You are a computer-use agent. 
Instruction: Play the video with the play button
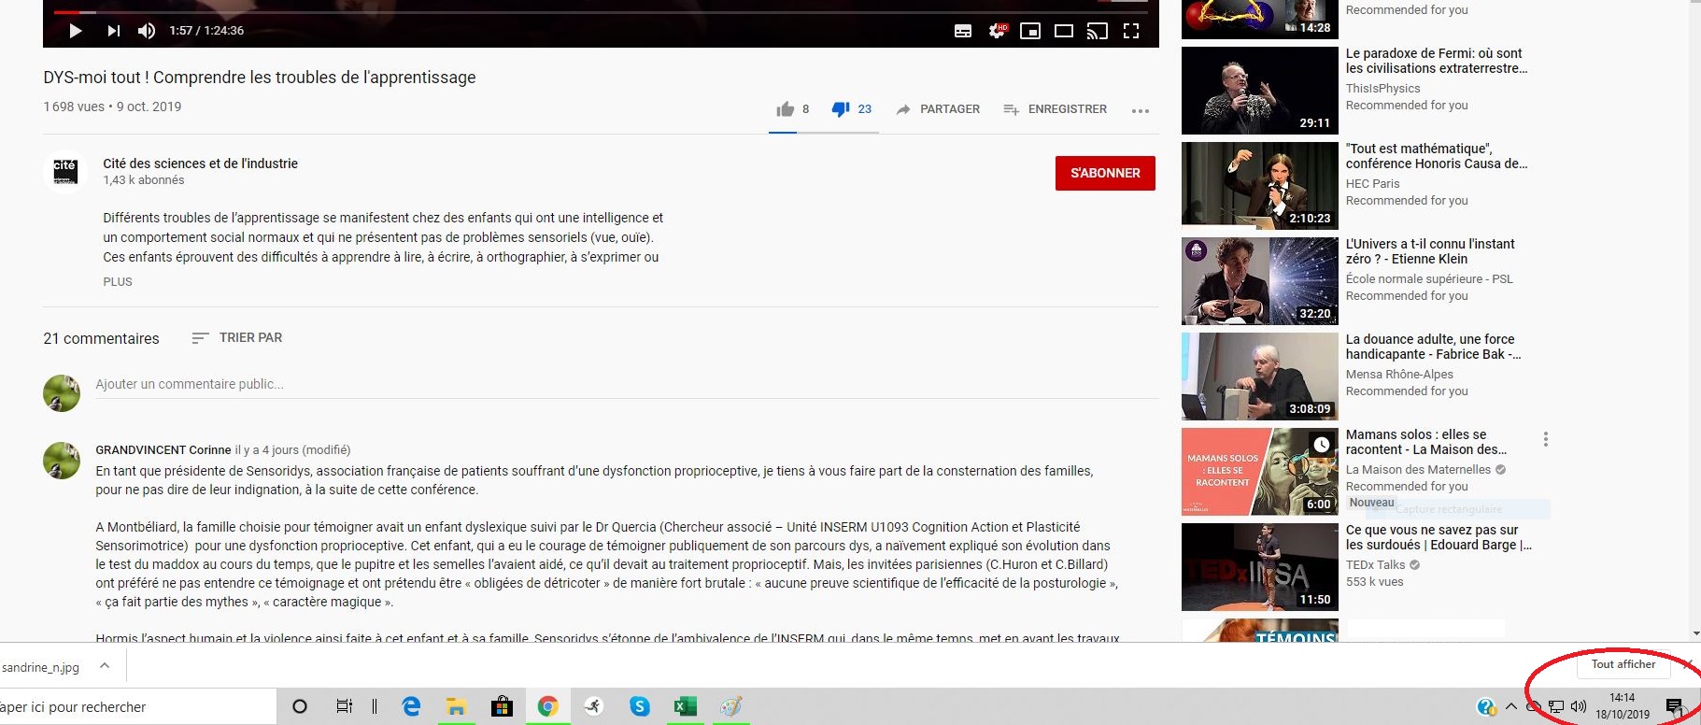76,31
